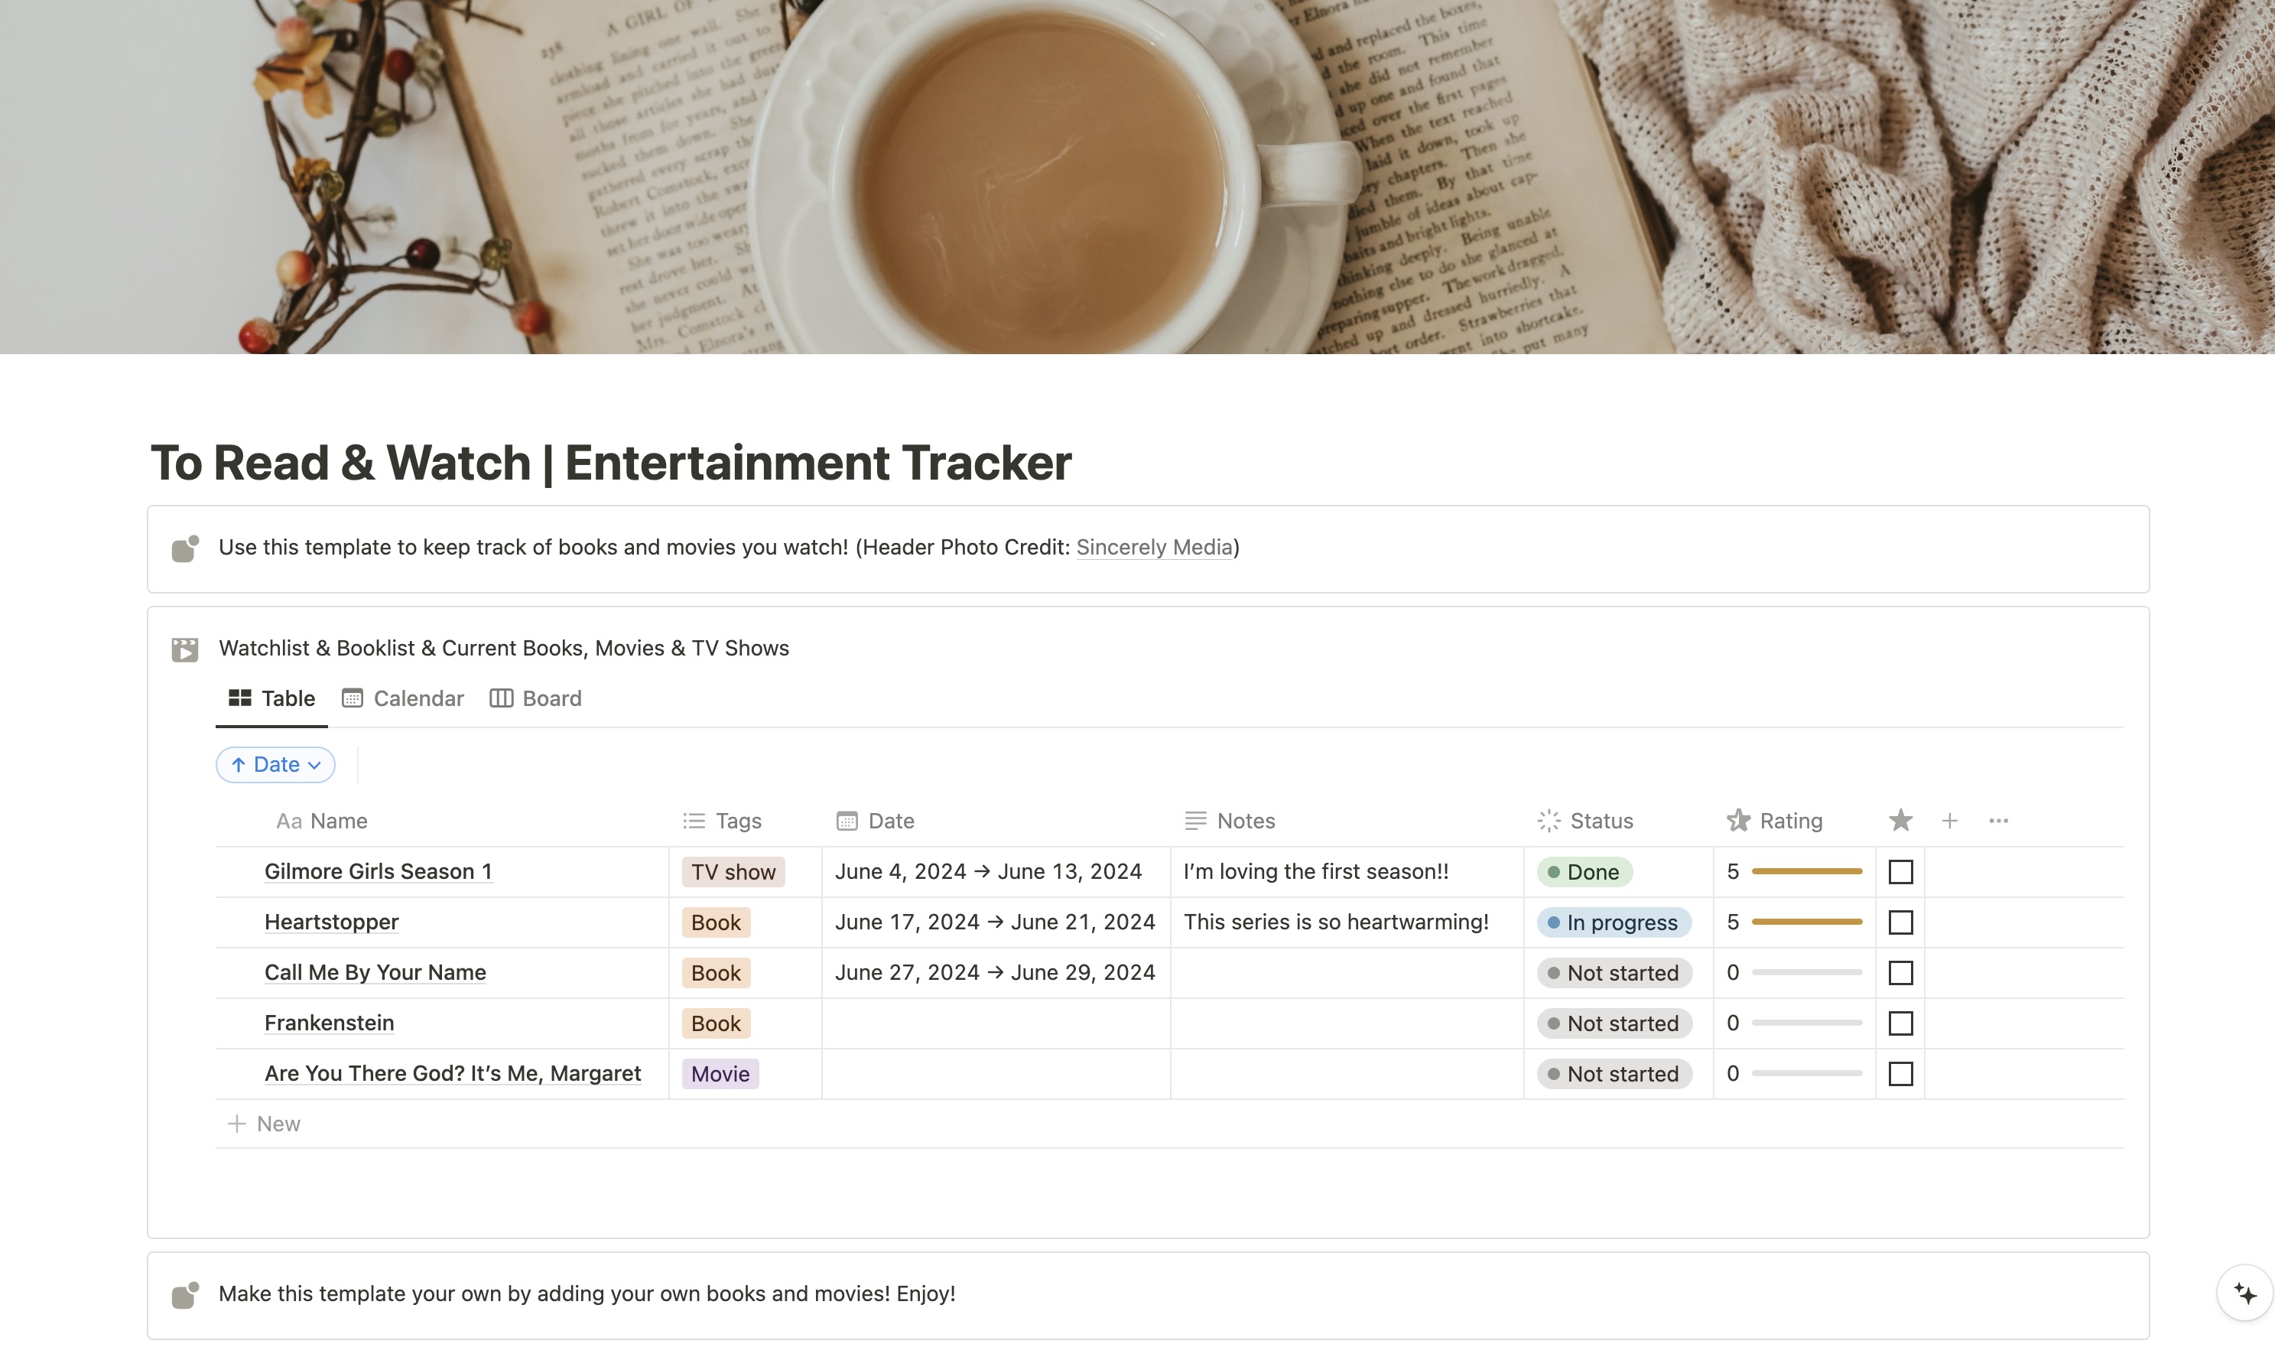Open the three-dots table options menu
Viewport: 2275px width, 1360px height.
pos(1998,822)
